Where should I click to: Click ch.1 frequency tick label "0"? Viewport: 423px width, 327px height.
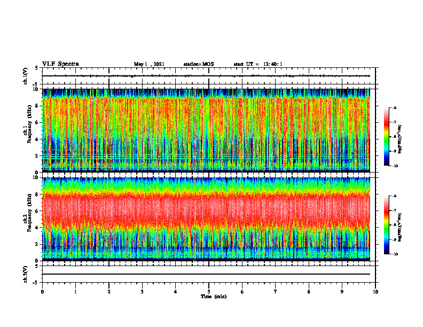37,173
